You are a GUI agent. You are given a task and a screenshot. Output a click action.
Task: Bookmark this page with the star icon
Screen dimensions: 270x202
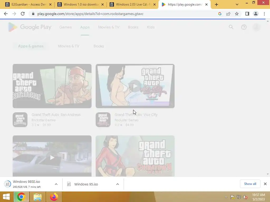tap(237, 14)
